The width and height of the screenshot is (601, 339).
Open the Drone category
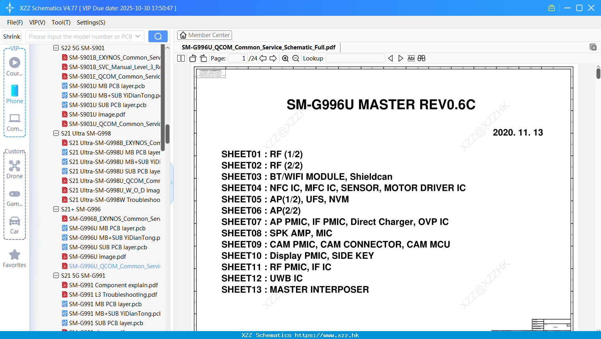tap(15, 169)
